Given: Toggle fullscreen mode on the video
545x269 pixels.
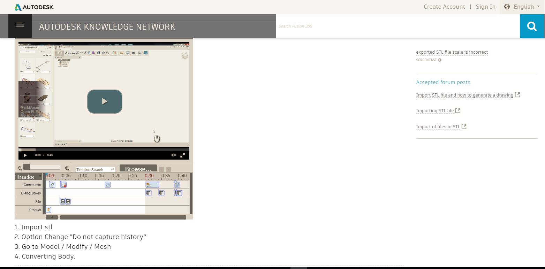Looking at the screenshot, I should coord(183,155).
